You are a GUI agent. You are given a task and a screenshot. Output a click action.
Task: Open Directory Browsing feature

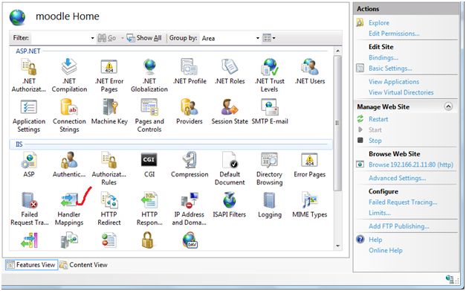pyautogui.click(x=270, y=168)
